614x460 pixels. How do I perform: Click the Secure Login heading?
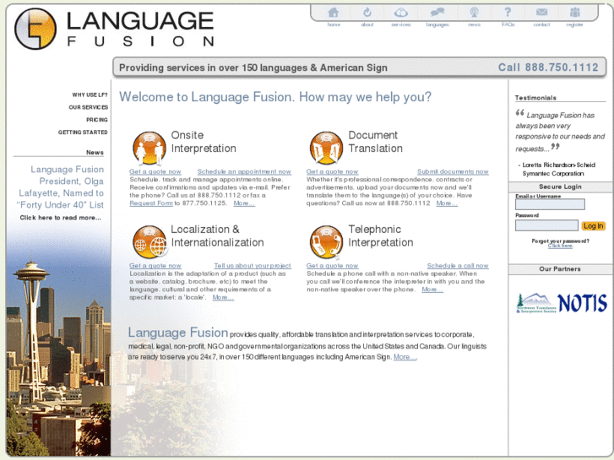click(560, 187)
